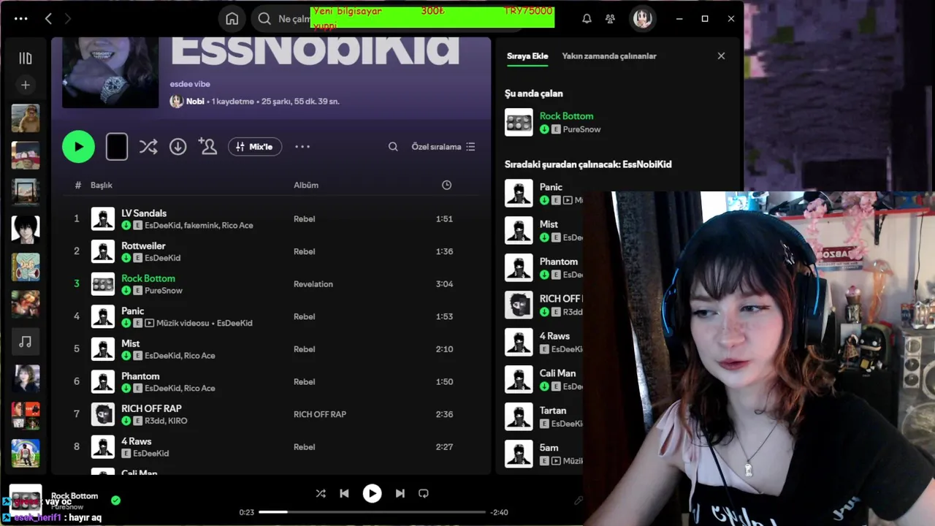Select the Mist track in list
Viewport: 935px width, 526px height.
(x=131, y=343)
